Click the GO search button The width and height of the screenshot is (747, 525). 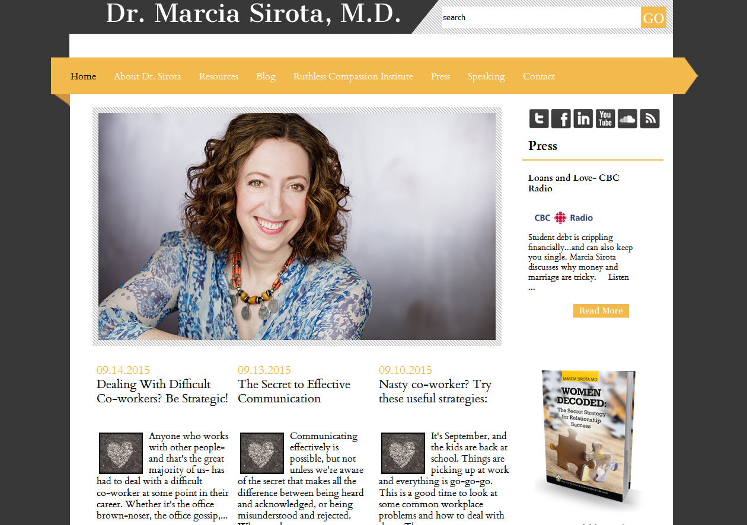click(653, 18)
